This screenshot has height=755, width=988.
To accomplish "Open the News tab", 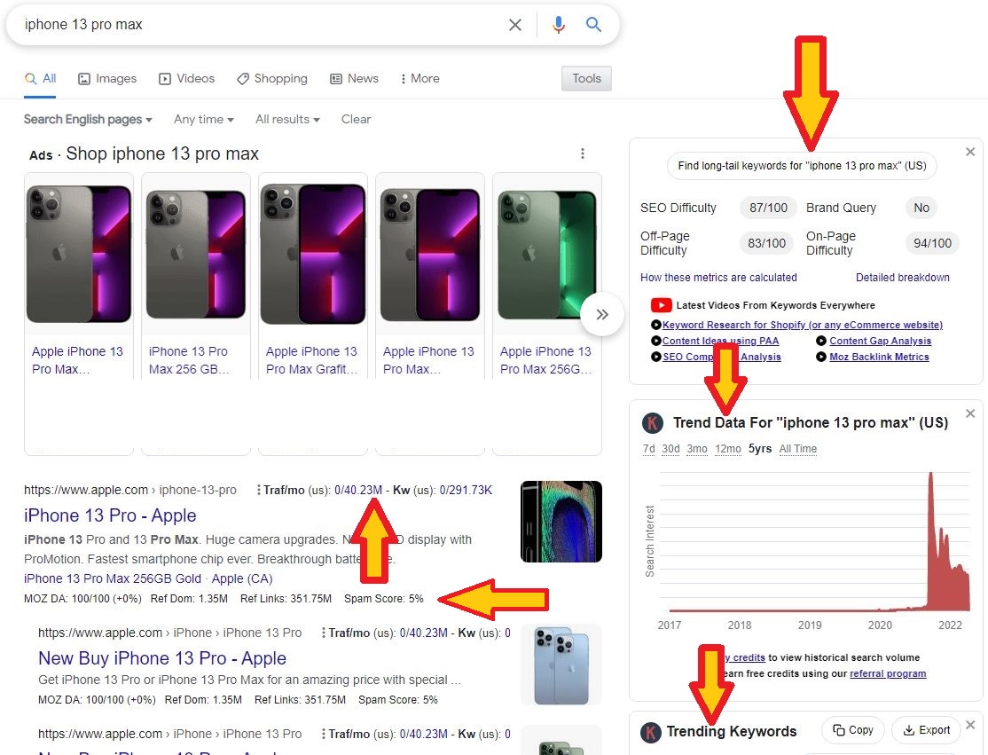I will (x=354, y=79).
